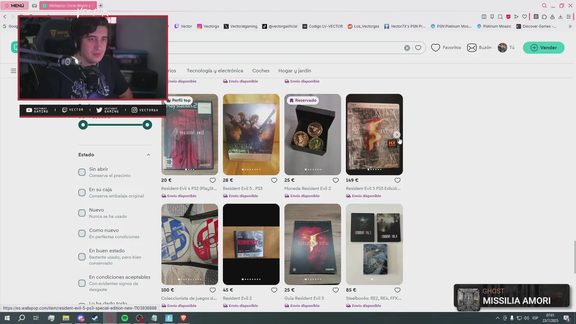576x324 pixels.
Task: Open Coches category
Action: pyautogui.click(x=261, y=71)
